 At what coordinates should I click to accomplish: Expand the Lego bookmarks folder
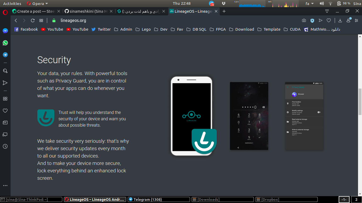143,29
